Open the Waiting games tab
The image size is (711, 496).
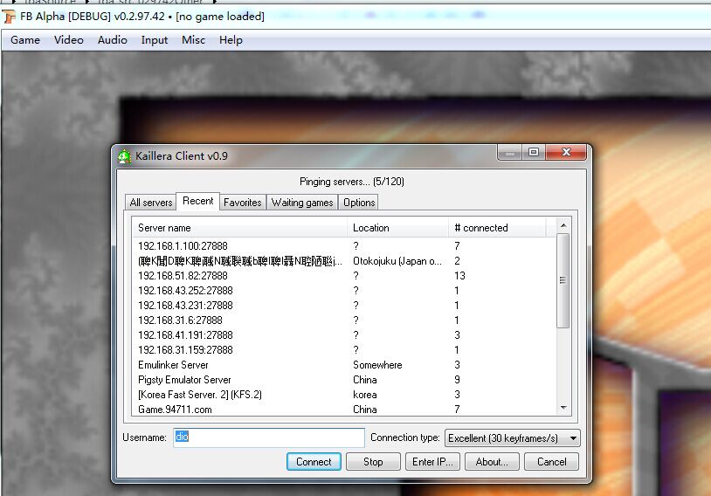(302, 203)
